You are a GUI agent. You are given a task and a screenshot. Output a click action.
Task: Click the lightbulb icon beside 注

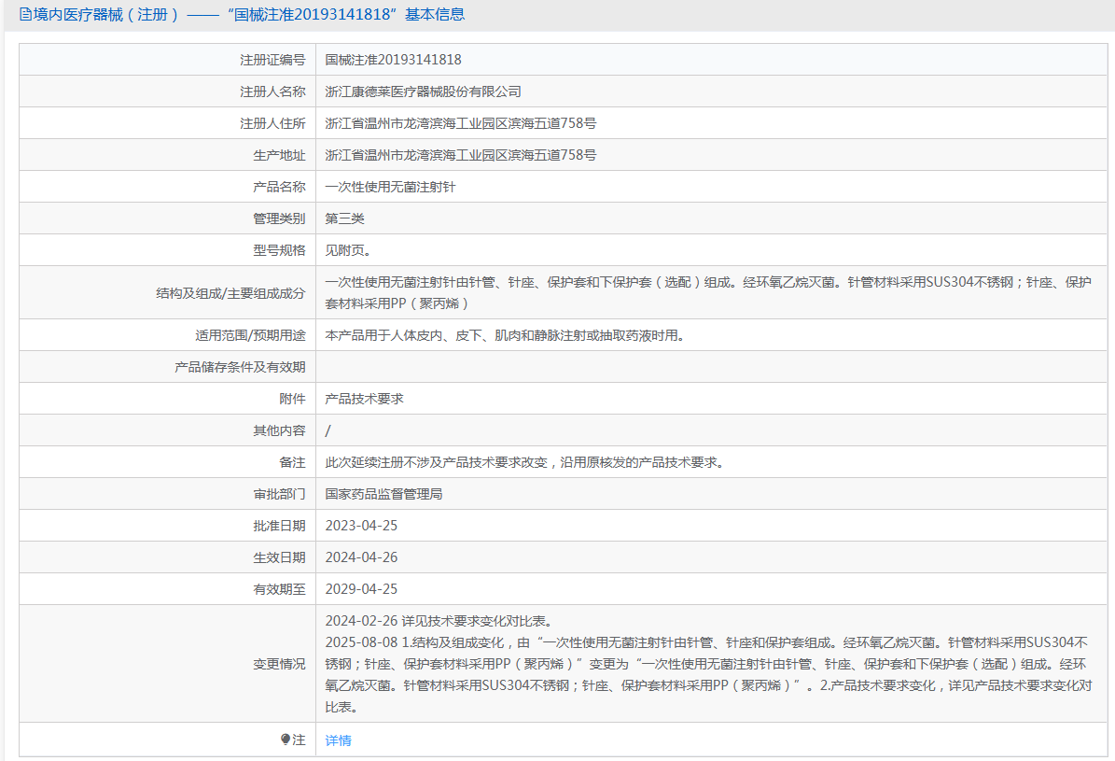coord(286,740)
